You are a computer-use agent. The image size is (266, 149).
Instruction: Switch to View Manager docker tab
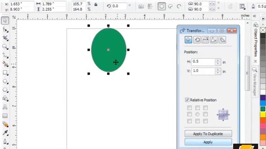click(x=255, y=82)
